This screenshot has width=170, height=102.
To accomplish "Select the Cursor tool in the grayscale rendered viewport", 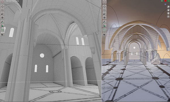I will [x=2, y=2].
